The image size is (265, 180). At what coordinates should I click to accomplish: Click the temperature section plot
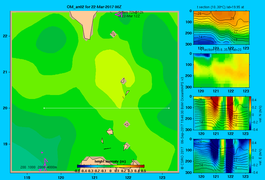[221, 28]
